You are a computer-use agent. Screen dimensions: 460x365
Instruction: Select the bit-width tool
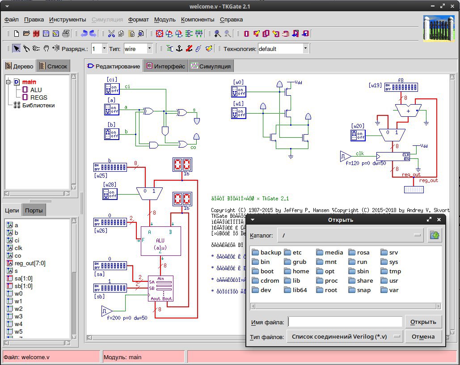point(56,48)
